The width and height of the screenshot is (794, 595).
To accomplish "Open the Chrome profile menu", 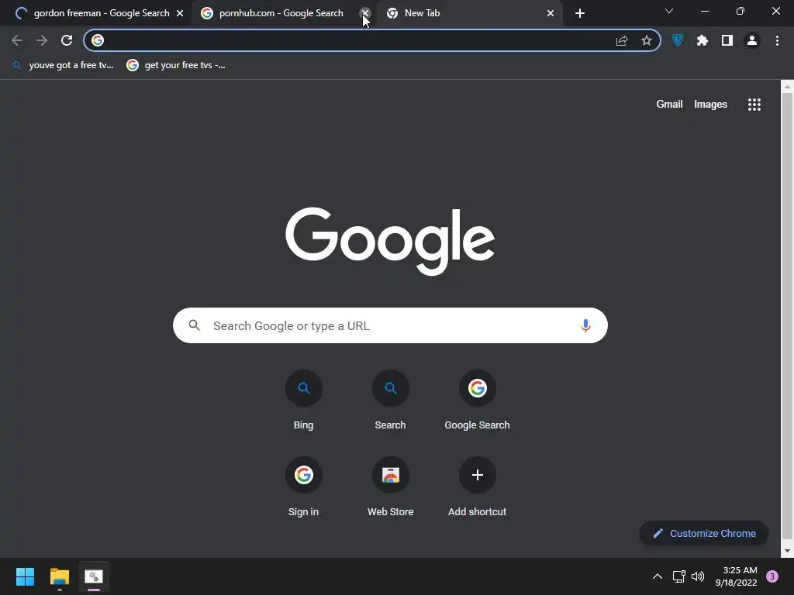I will (752, 40).
